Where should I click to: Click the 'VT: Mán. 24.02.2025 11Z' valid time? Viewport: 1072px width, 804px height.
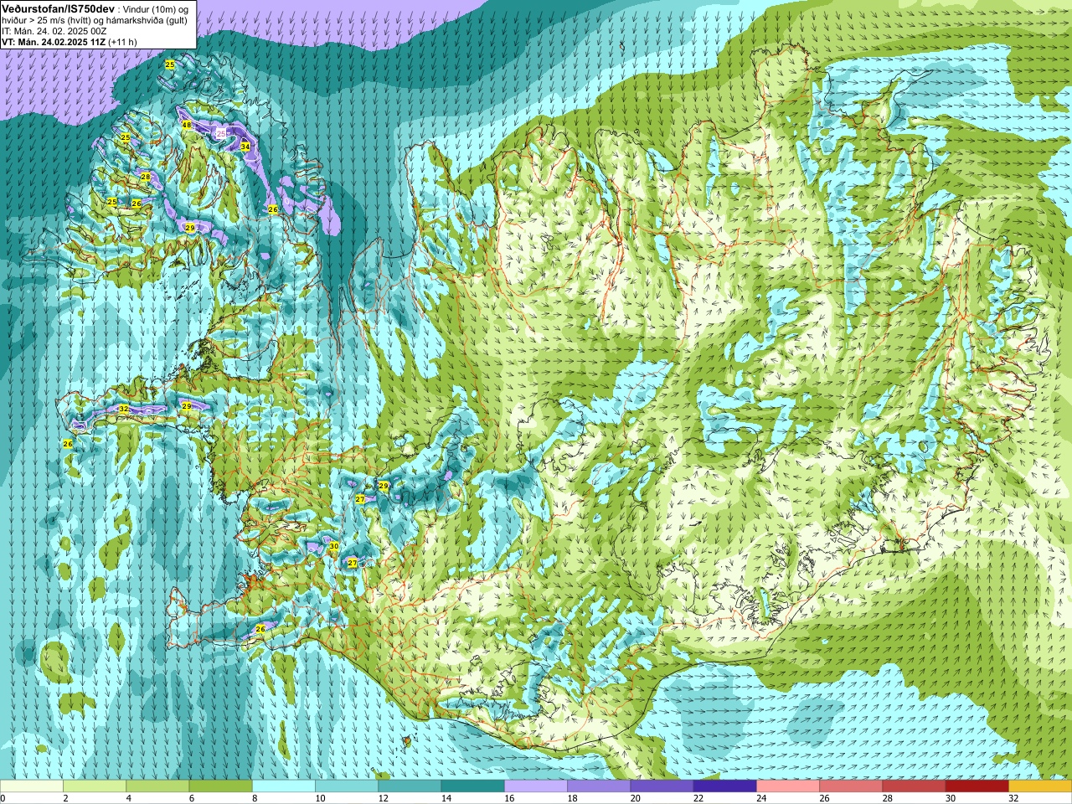click(x=54, y=42)
